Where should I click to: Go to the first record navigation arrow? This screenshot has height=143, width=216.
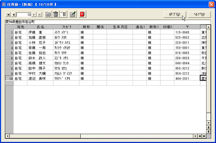click(x=8, y=14)
